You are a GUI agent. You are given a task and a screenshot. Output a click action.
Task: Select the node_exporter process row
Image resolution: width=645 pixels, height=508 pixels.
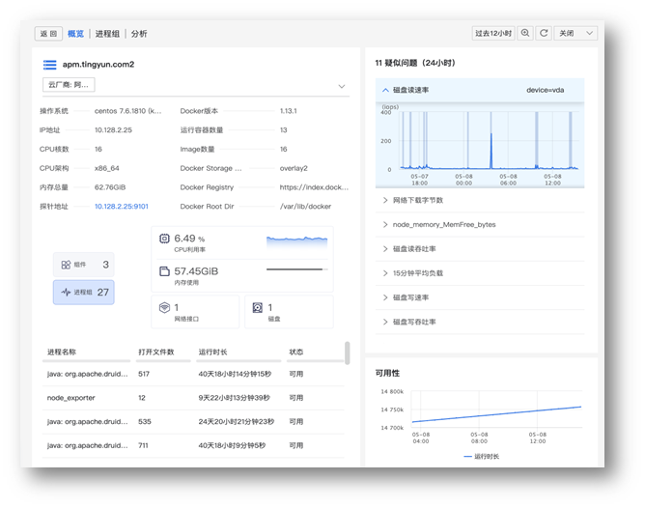click(193, 398)
